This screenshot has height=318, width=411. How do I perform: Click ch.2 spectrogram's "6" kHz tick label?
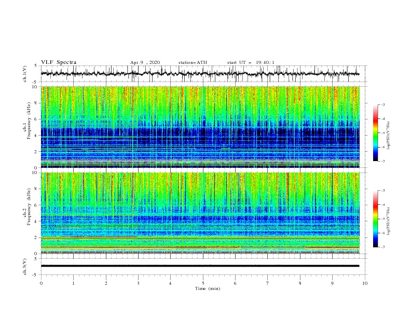coord(36,205)
